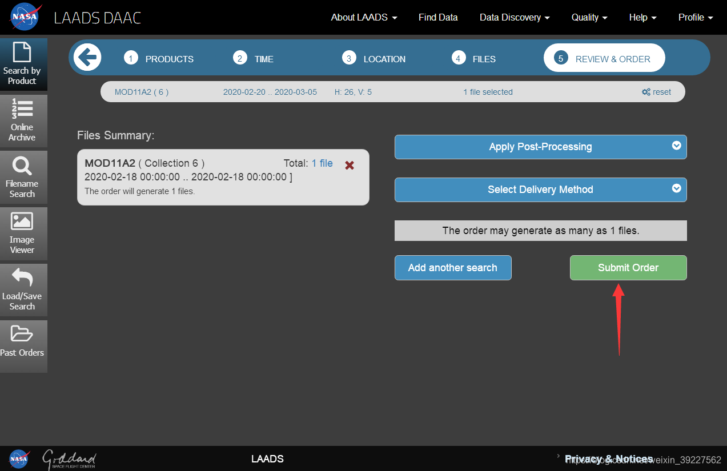This screenshot has height=471, width=727.
Task: Expand the Apply Post-Processing panel
Action: click(540, 147)
